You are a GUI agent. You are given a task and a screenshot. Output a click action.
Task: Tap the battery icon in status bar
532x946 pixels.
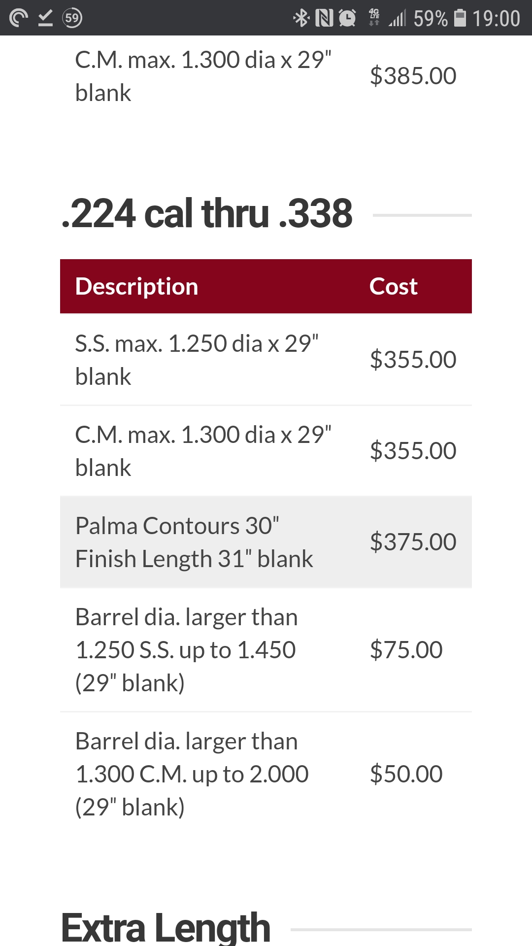tap(460, 18)
